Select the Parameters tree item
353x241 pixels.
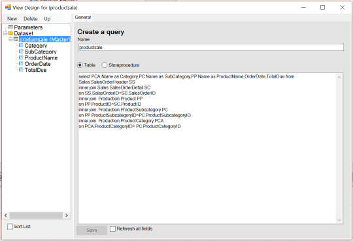point(28,27)
